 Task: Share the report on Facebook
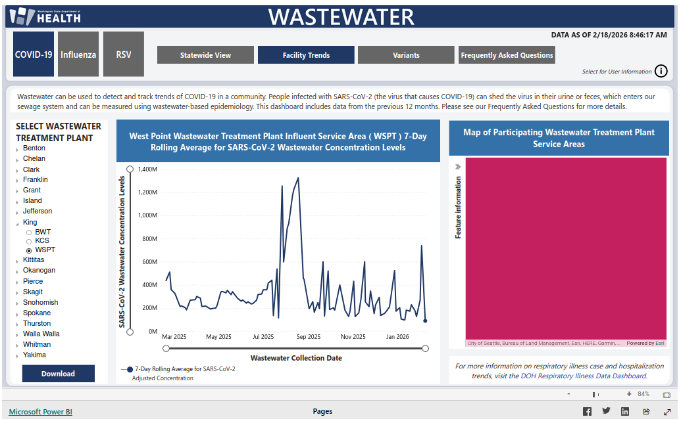point(587,411)
